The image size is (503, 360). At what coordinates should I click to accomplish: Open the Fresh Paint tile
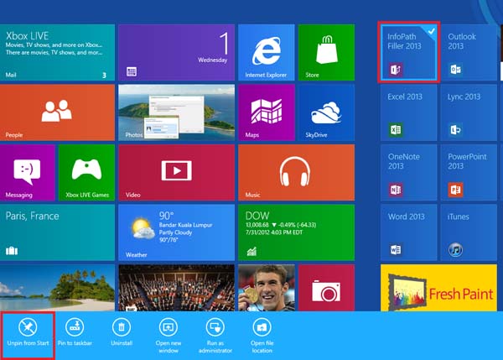point(438,288)
